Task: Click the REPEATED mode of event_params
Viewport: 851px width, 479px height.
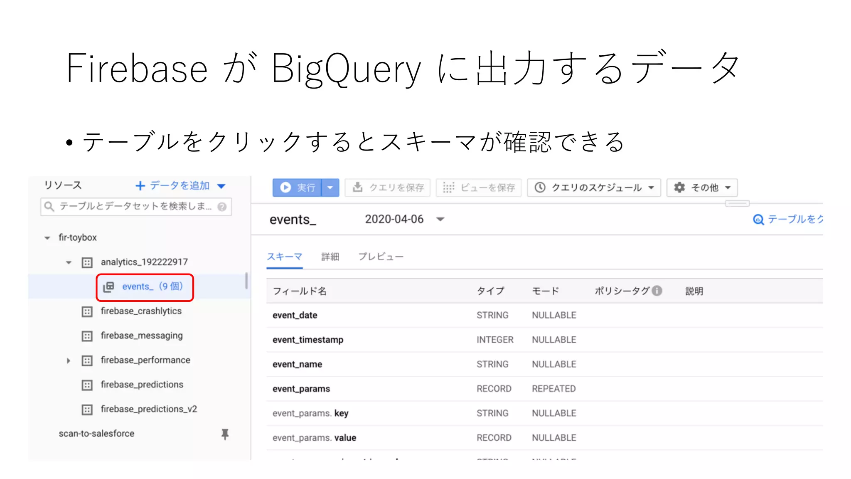Action: (554, 389)
